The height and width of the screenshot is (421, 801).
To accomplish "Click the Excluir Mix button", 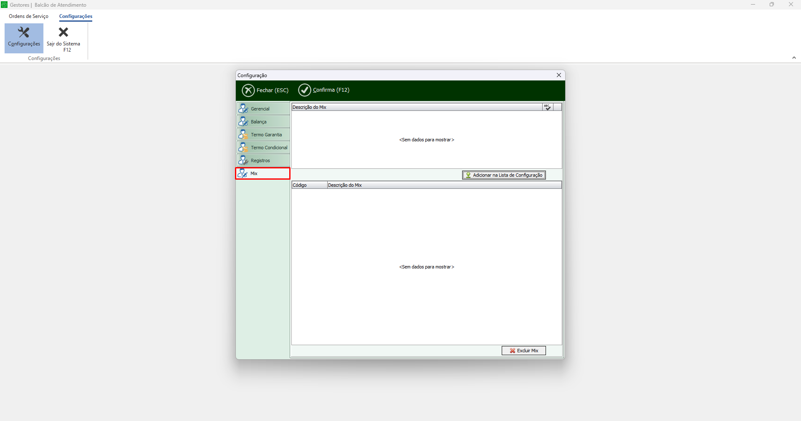I will (523, 351).
